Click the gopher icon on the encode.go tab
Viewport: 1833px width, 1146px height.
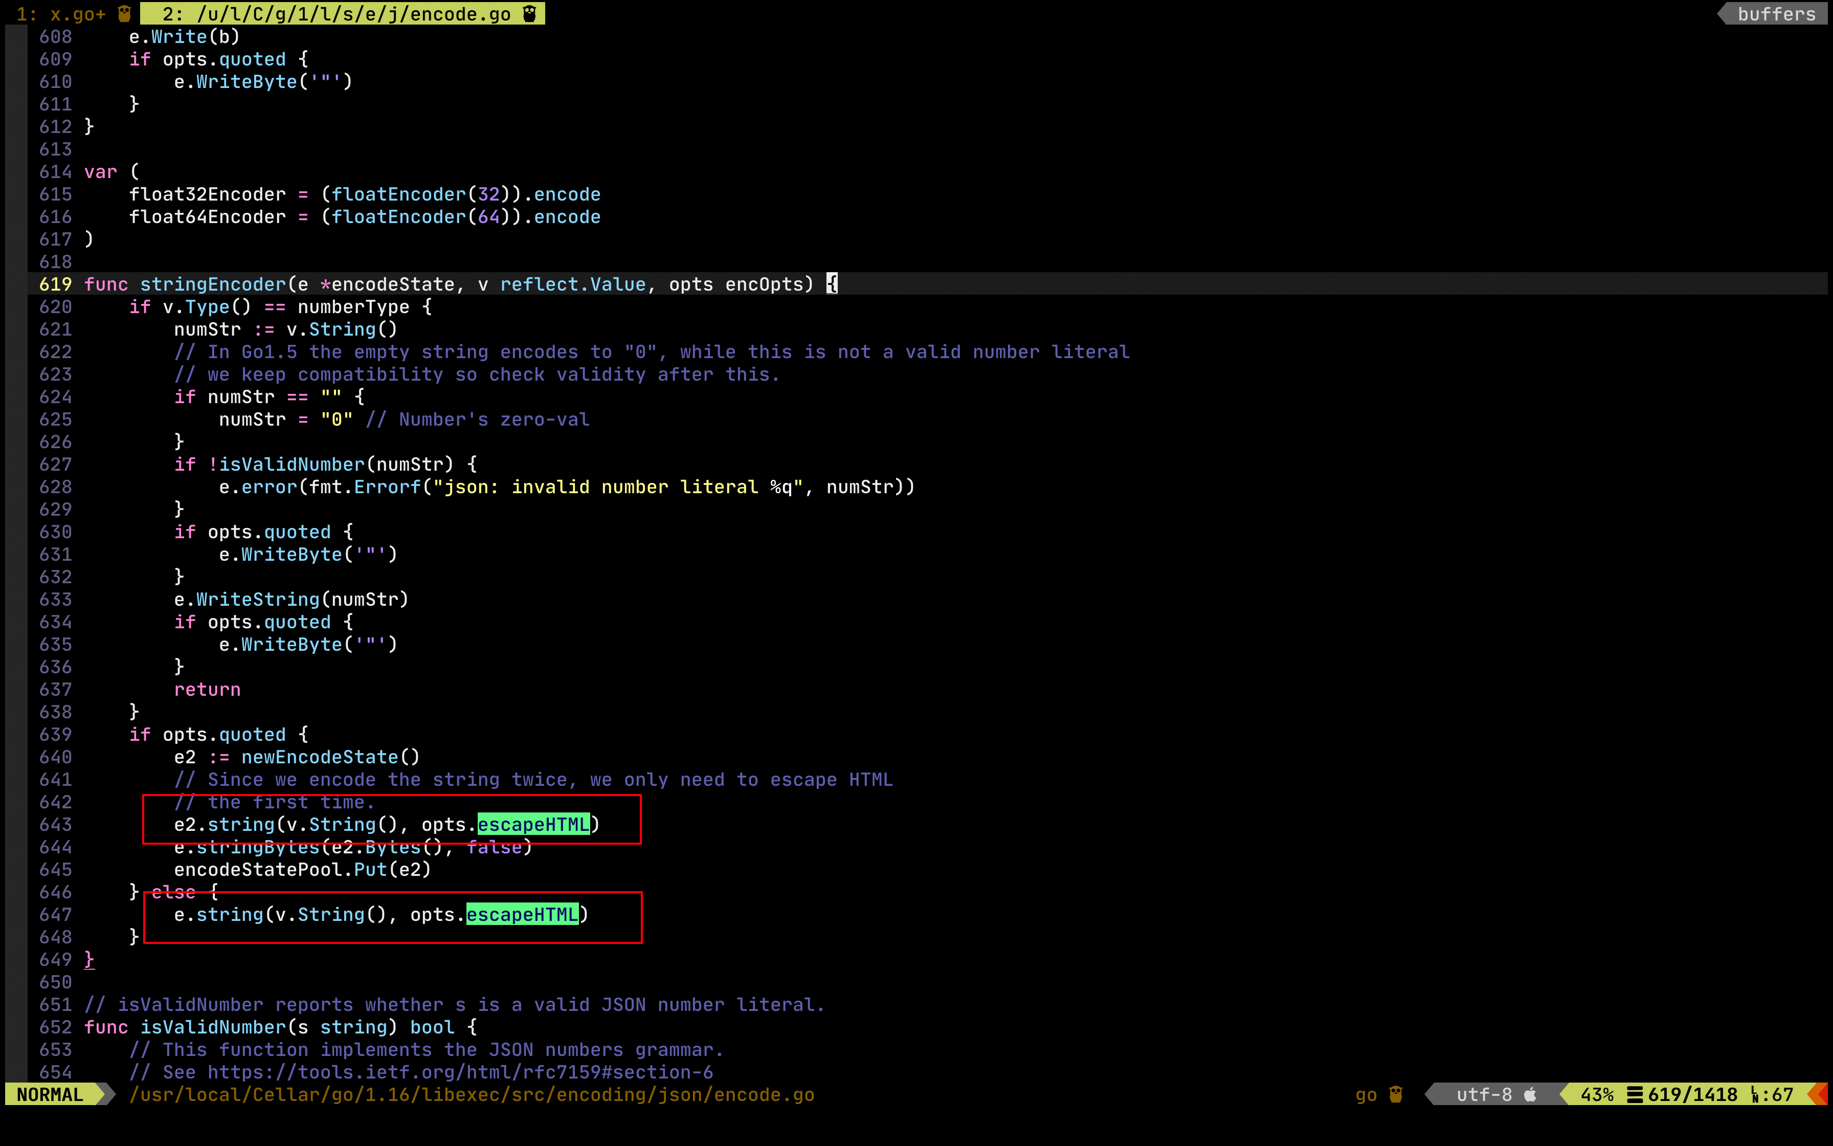point(529,13)
